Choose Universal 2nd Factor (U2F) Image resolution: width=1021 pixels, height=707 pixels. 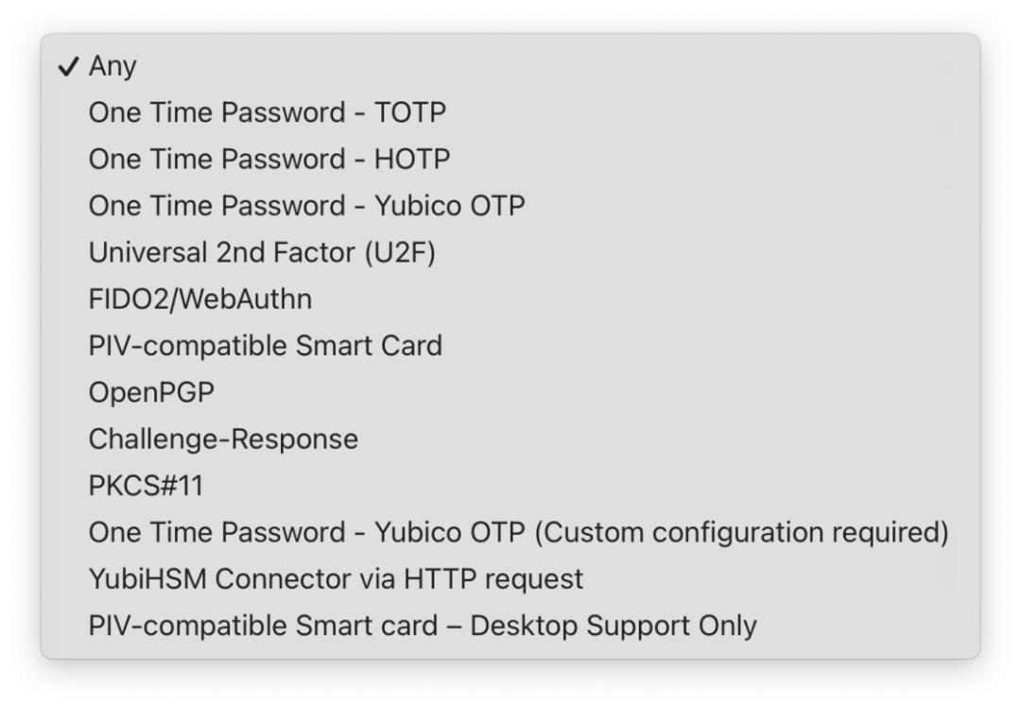point(262,252)
